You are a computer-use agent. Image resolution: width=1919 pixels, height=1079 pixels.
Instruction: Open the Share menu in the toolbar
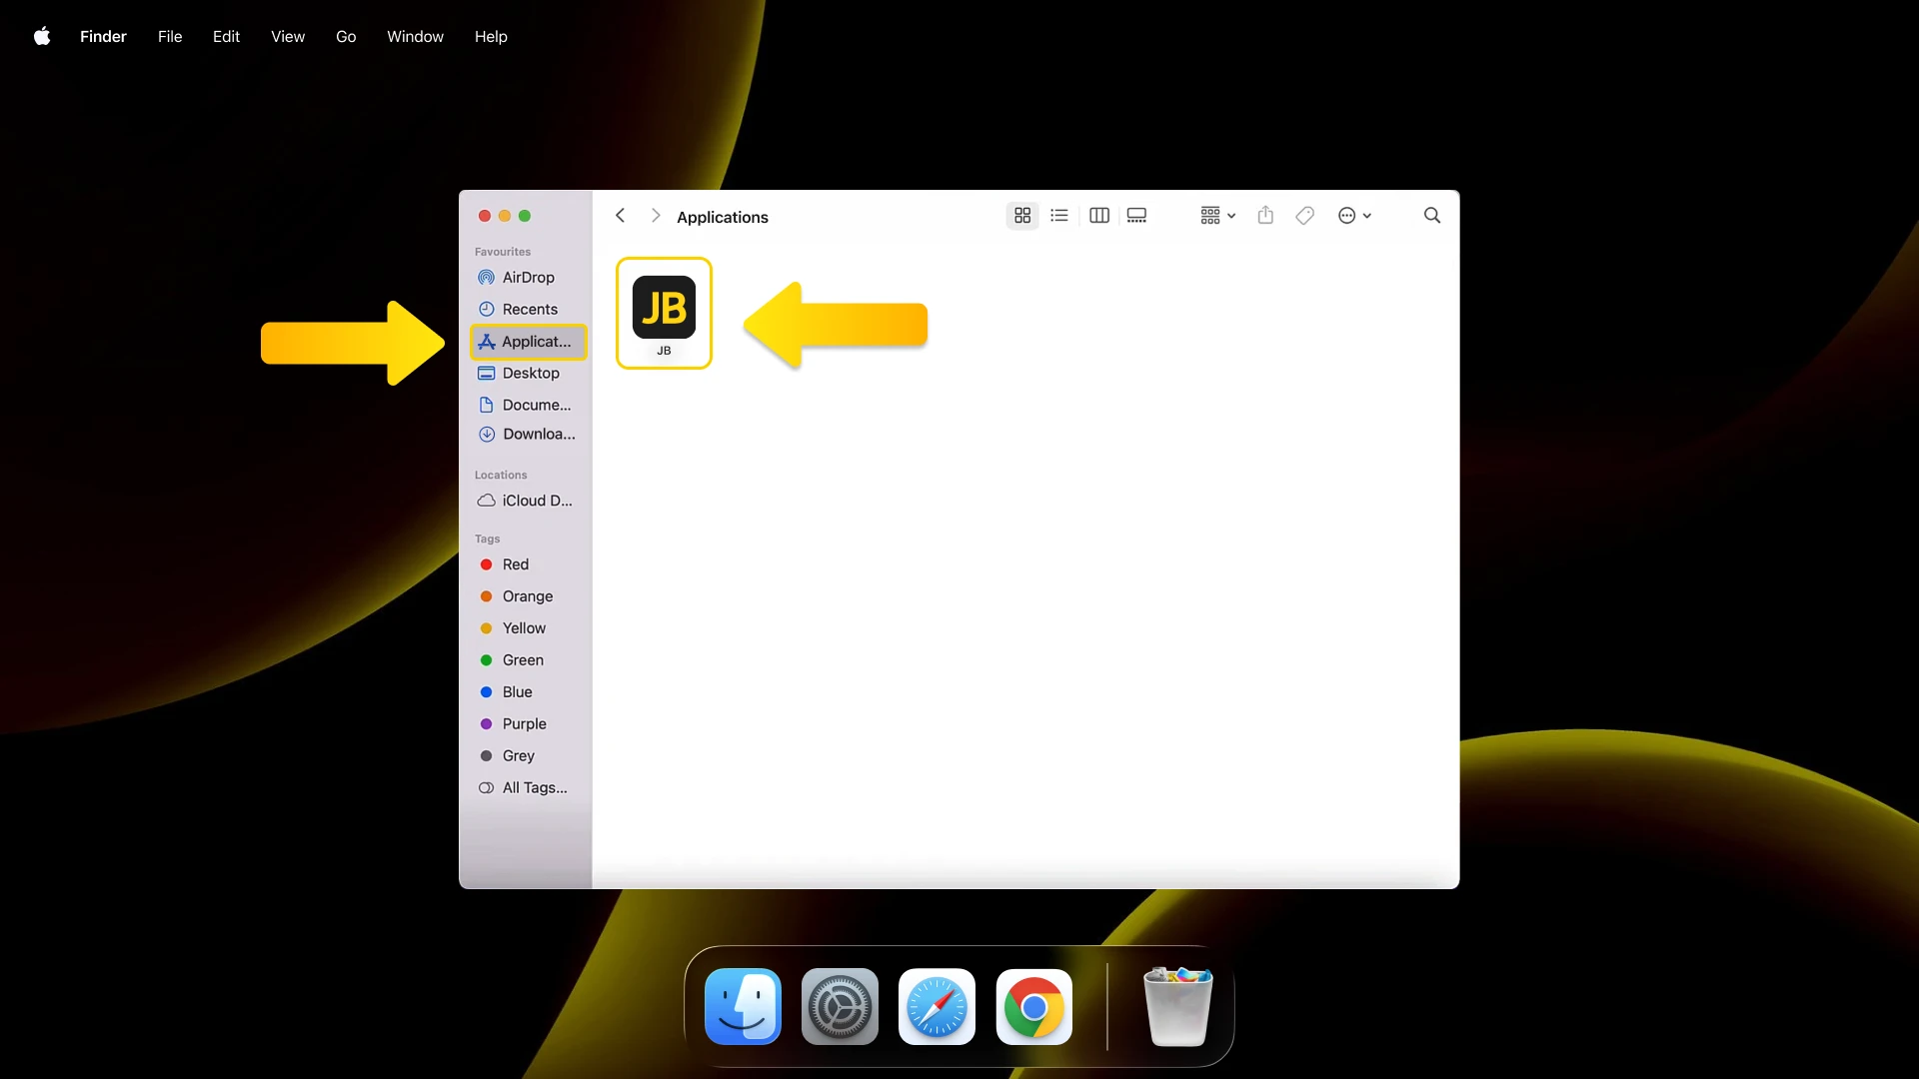click(1265, 215)
